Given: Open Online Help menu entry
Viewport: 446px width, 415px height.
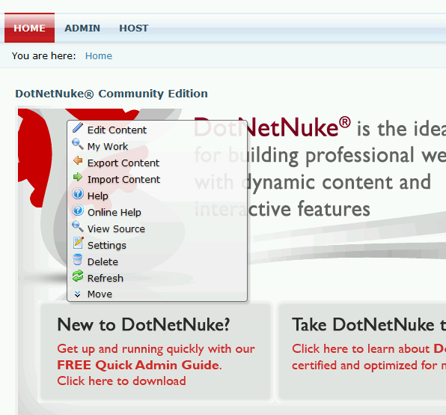Looking at the screenshot, I should pyautogui.click(x=114, y=213).
